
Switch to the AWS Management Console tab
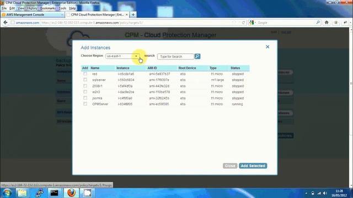32,15
